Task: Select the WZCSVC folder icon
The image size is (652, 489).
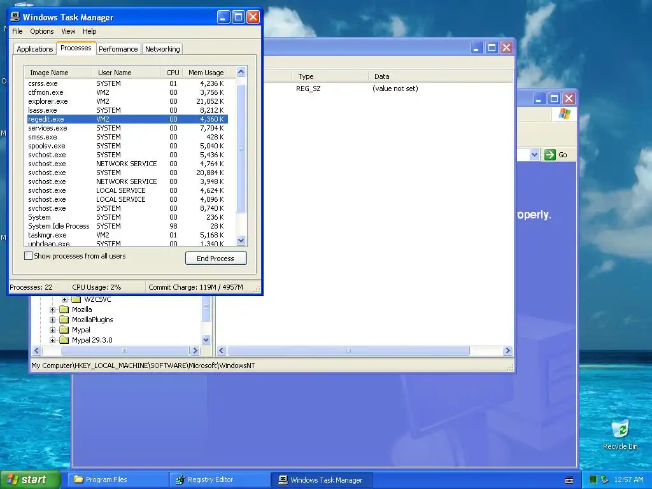Action: click(76, 299)
